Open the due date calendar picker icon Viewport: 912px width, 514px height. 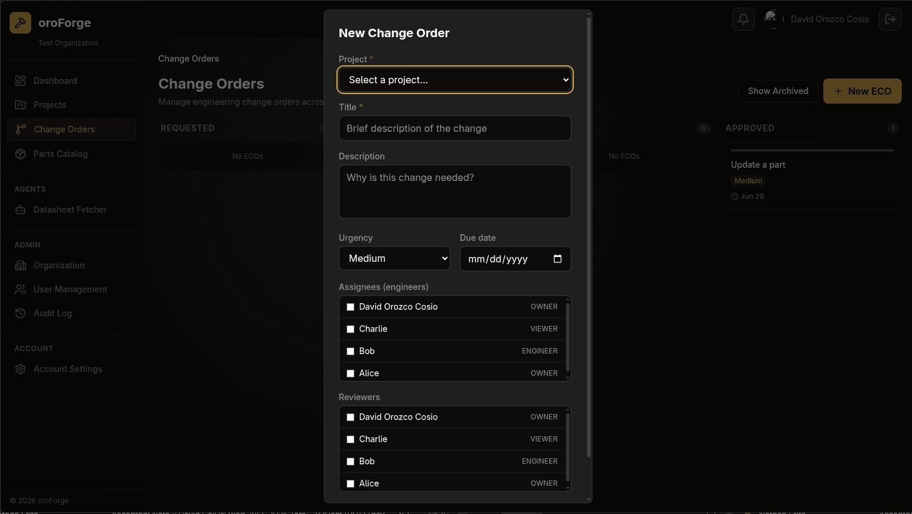[x=558, y=259]
